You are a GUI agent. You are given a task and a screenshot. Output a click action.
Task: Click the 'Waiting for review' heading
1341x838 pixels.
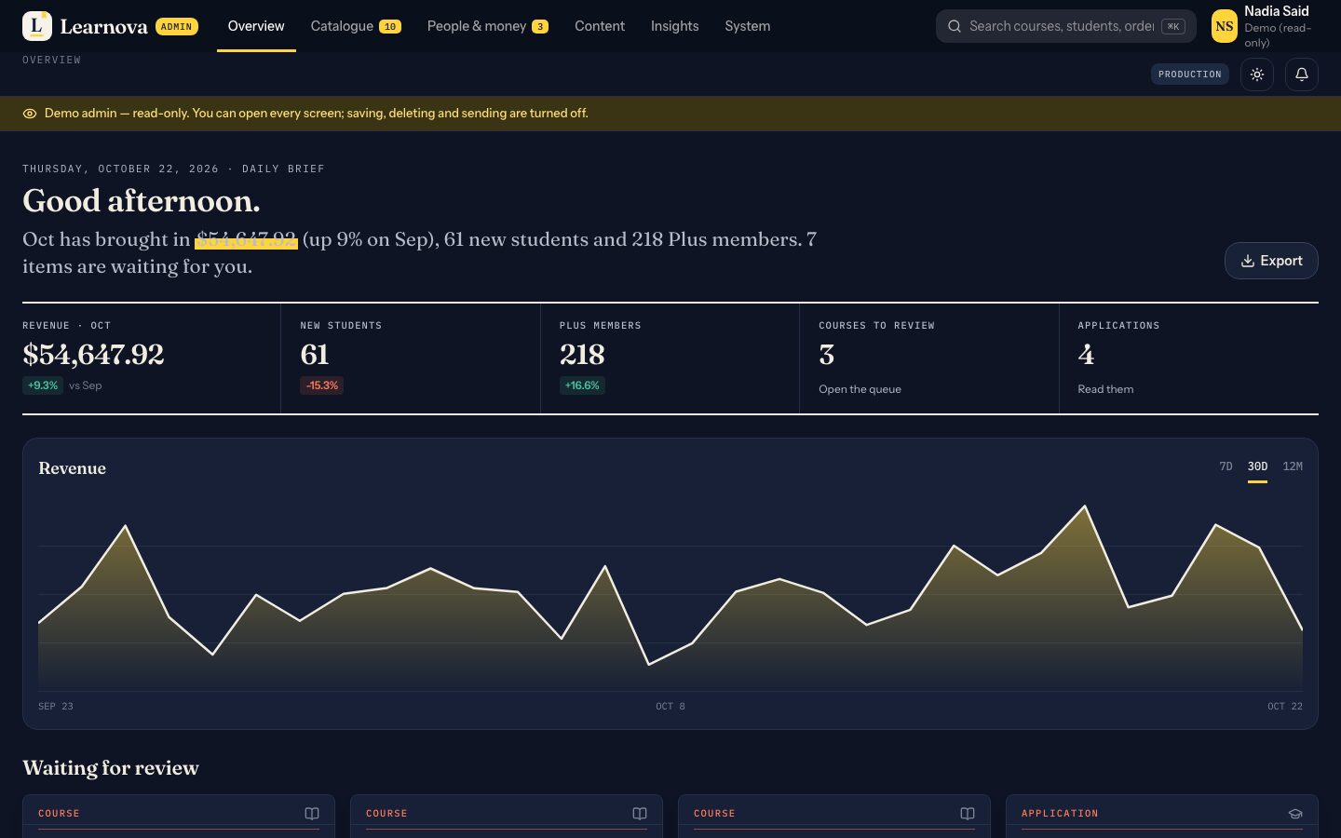111,768
